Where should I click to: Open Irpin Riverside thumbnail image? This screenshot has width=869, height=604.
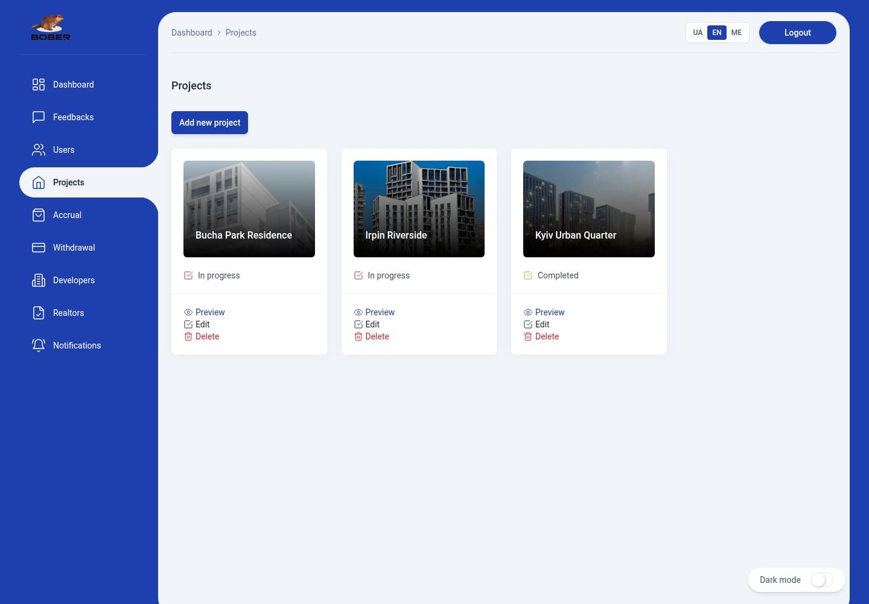[x=419, y=209]
